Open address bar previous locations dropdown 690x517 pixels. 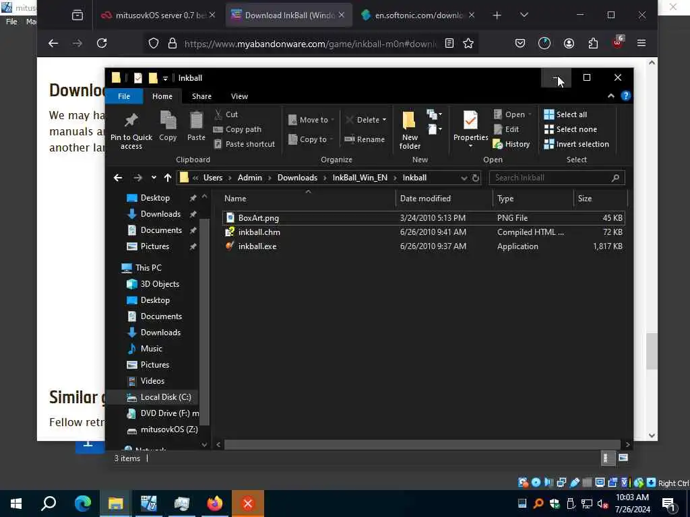[464, 178]
